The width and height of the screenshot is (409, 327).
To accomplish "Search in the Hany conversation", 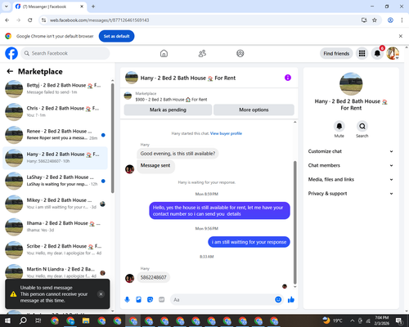I will [362, 126].
